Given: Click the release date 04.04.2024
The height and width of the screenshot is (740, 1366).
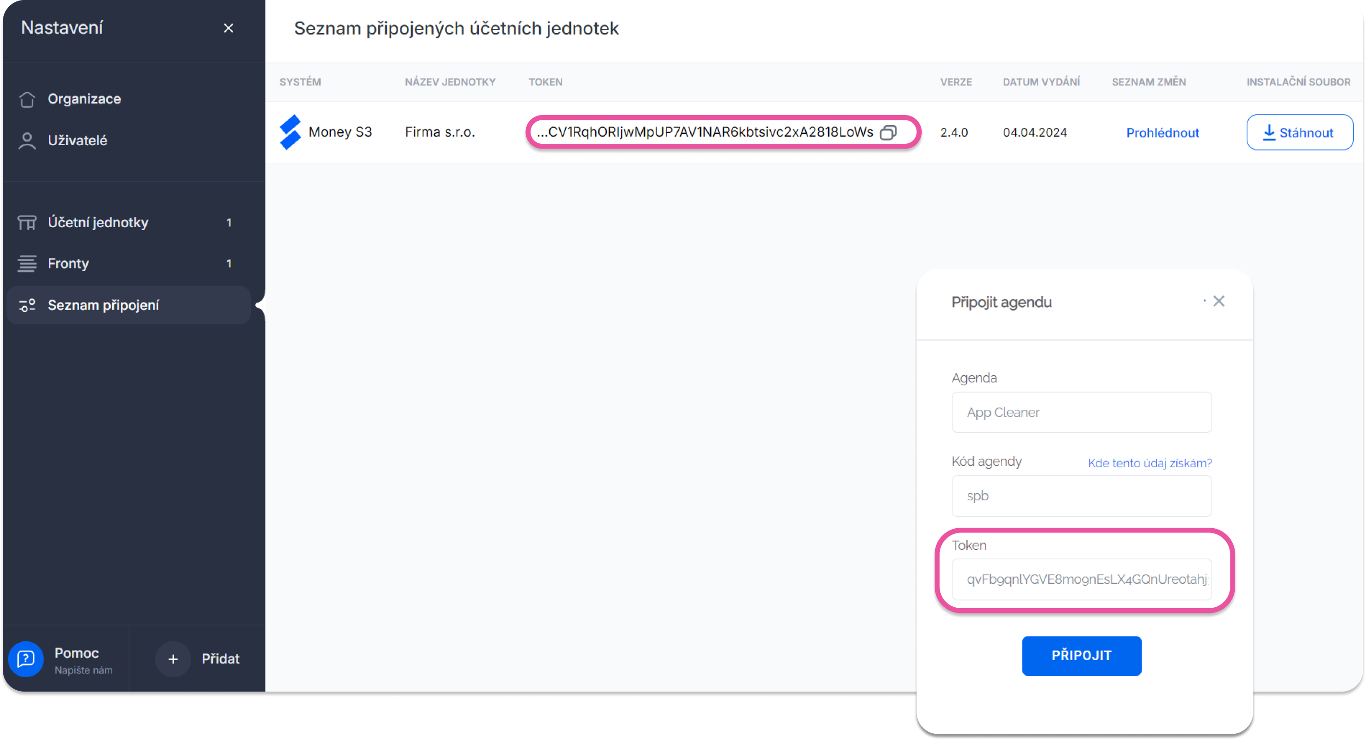Looking at the screenshot, I should [x=1035, y=133].
